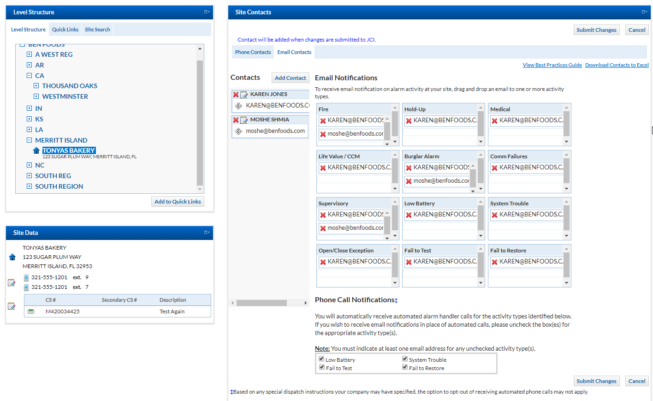Click drag handle icon beside KAREN@BENFOODS email

point(238,106)
